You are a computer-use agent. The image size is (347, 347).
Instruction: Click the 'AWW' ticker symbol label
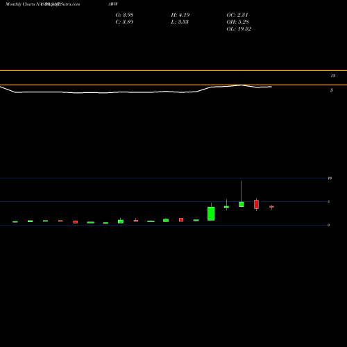pyautogui.click(x=112, y=4)
